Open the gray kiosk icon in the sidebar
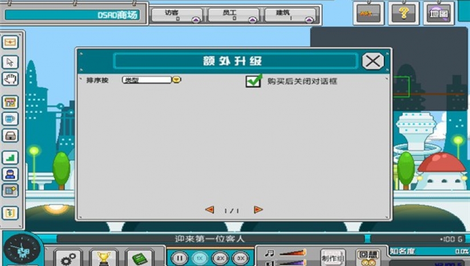This screenshot has width=470, height=266. pos(10,136)
